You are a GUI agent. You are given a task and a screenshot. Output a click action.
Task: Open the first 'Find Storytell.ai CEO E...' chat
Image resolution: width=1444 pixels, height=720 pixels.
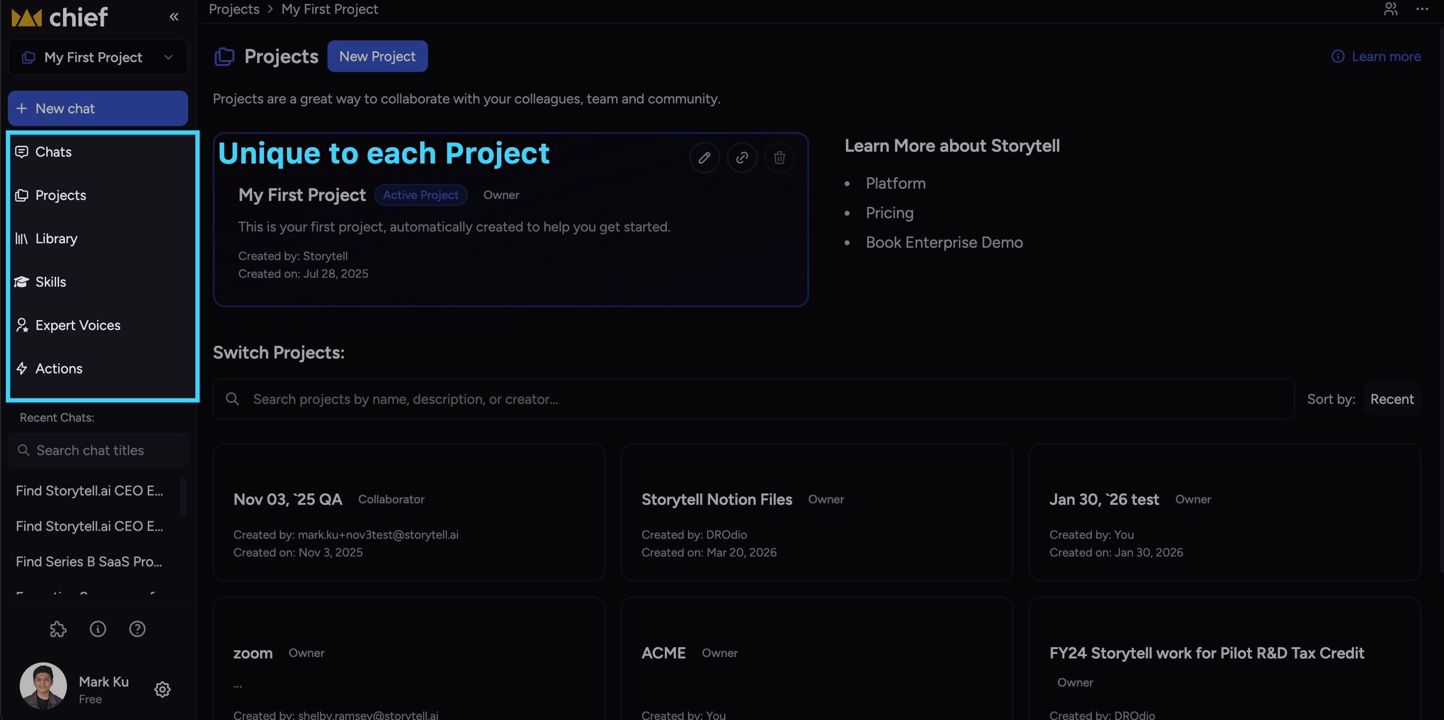(90, 491)
